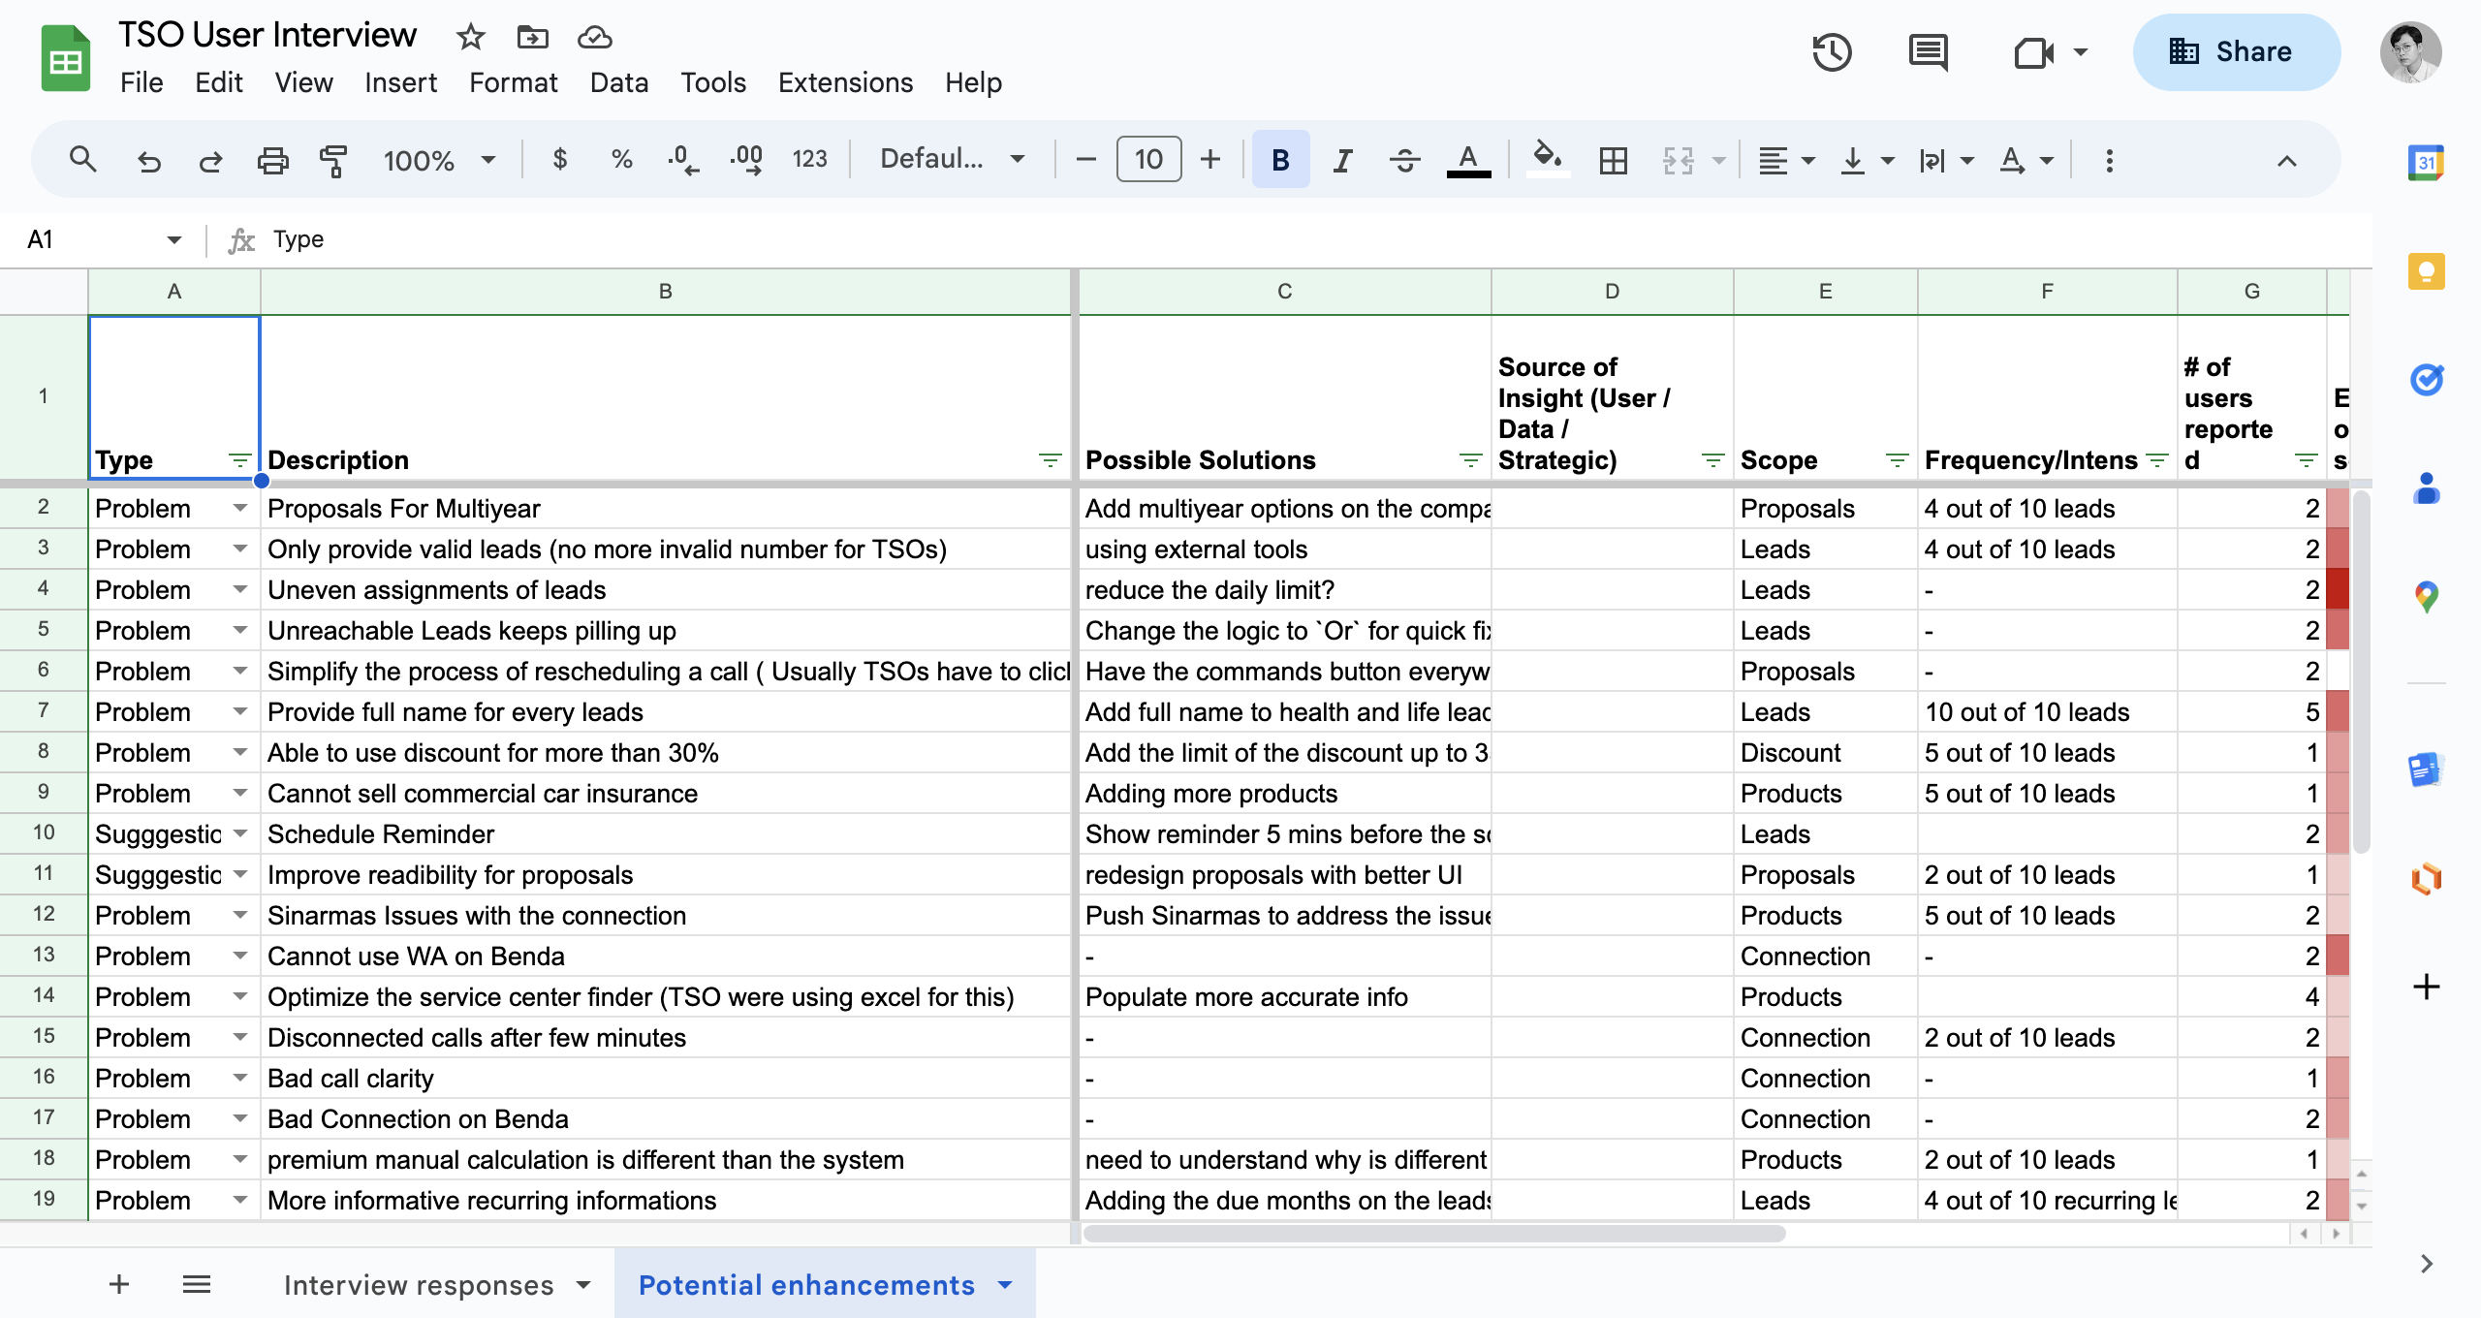Decrease decimal places
Image resolution: width=2481 pixels, height=1318 pixels.
coord(683,159)
